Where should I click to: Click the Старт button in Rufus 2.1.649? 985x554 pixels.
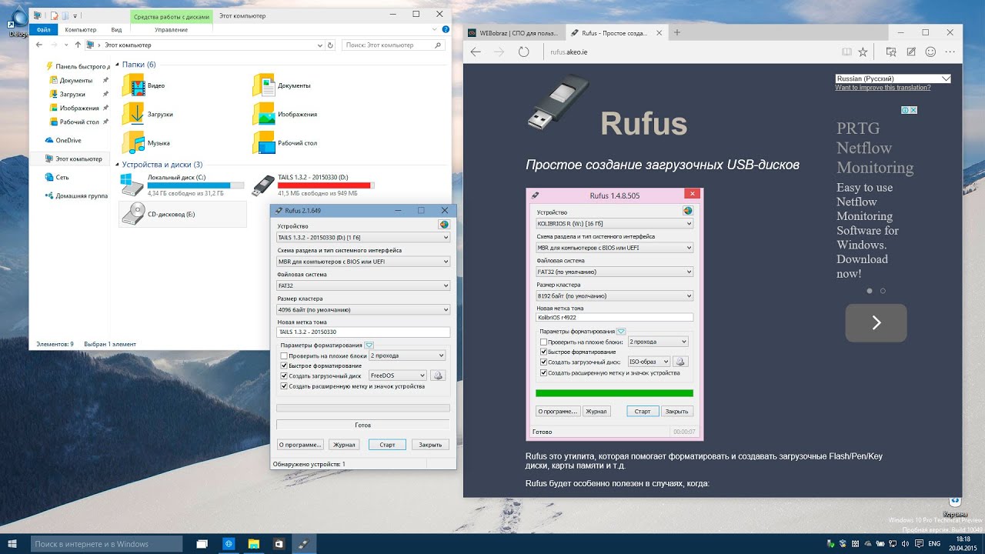tap(387, 445)
